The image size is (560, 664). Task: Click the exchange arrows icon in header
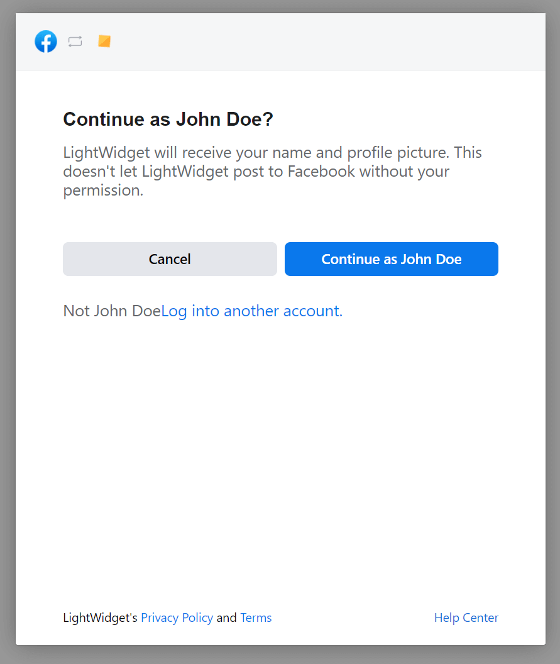pyautogui.click(x=75, y=41)
